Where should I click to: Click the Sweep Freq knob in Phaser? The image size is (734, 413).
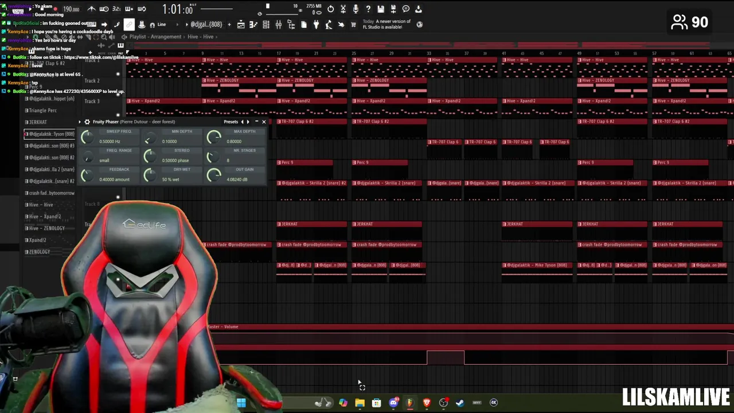tap(87, 138)
